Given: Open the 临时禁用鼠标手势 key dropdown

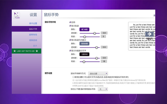Looking at the screenshot, I should click(103, 89).
